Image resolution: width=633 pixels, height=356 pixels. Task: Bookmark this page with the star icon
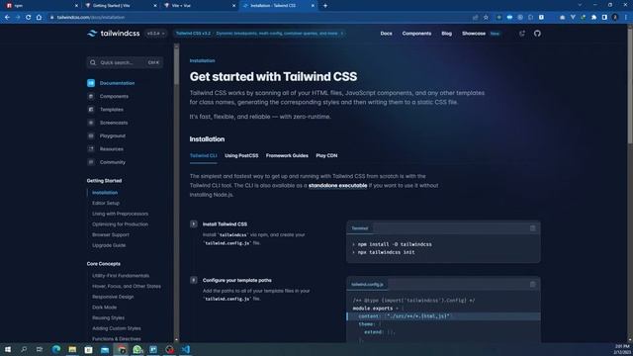tap(486, 18)
